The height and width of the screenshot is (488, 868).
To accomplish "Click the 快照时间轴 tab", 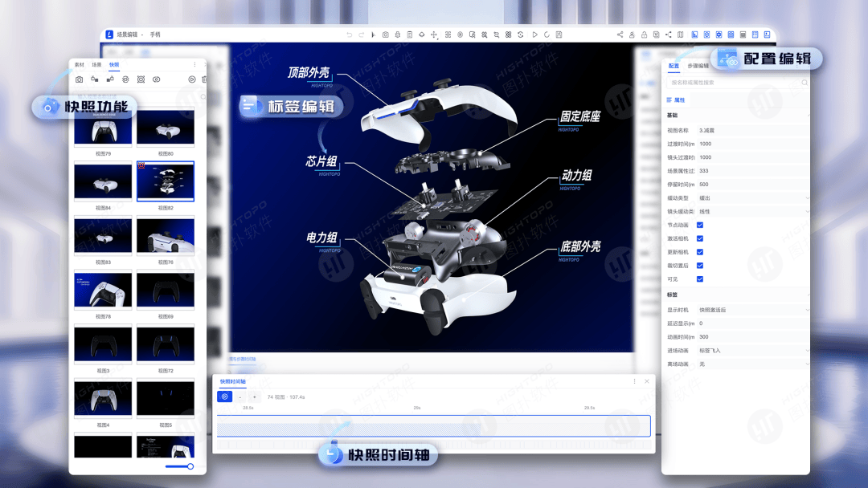I will pyautogui.click(x=232, y=381).
